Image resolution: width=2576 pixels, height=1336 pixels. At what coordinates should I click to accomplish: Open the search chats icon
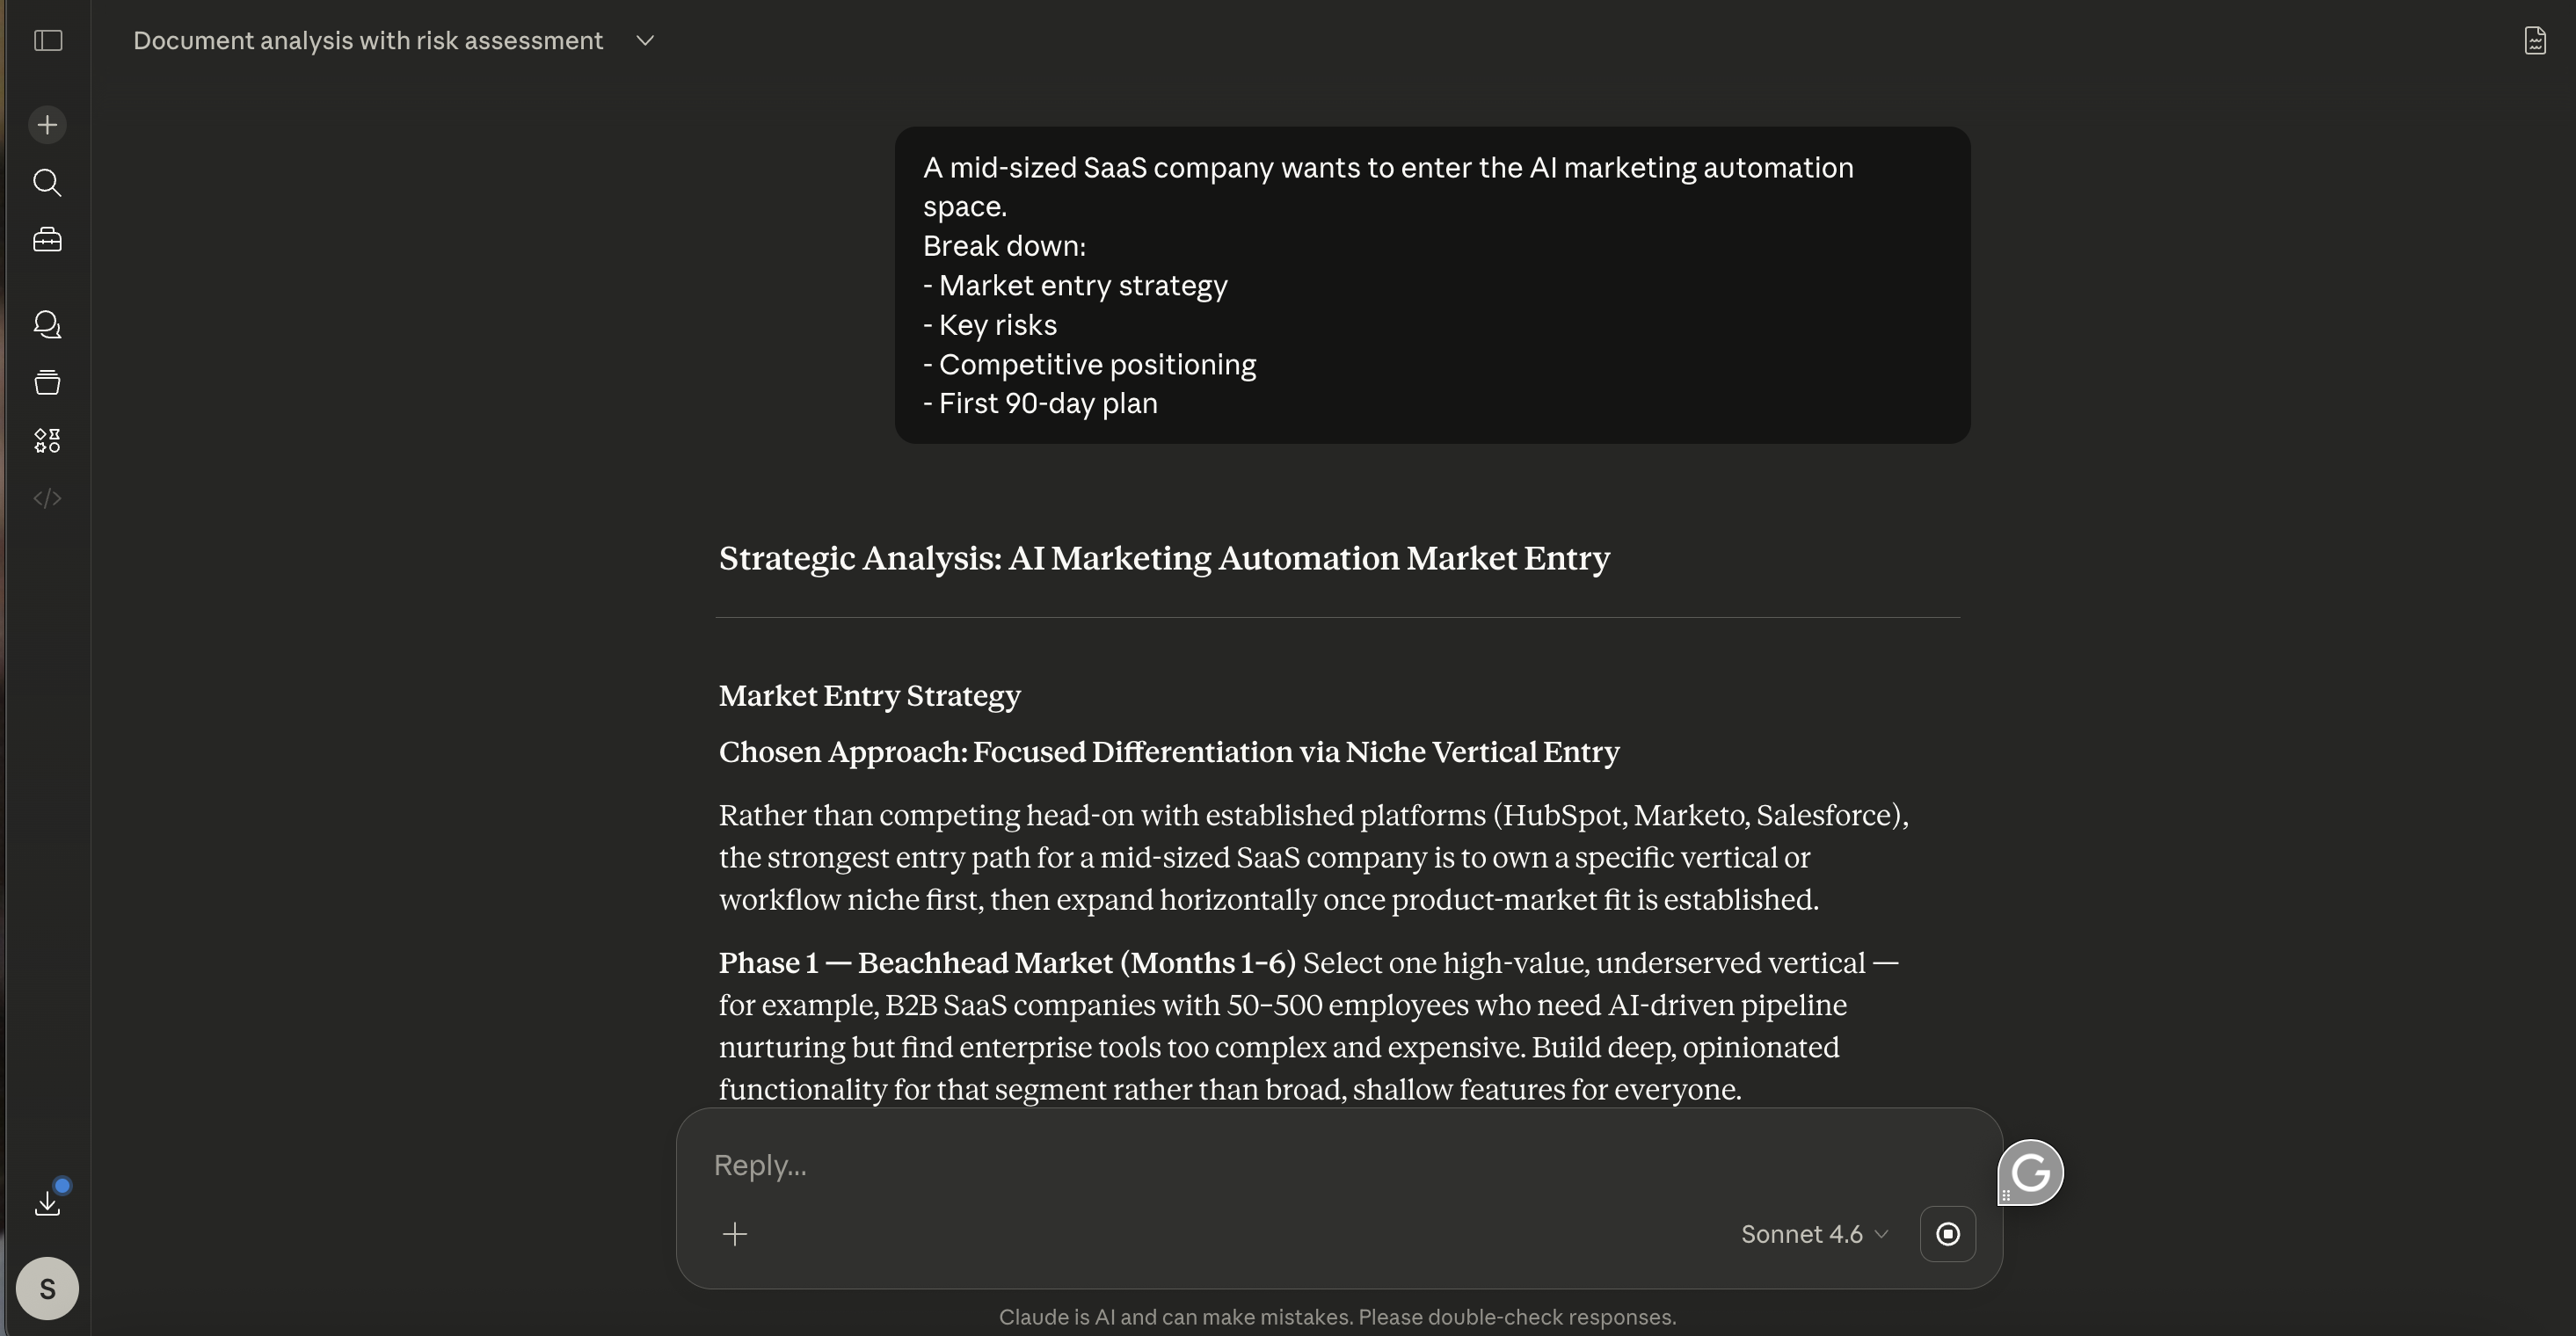click(47, 183)
